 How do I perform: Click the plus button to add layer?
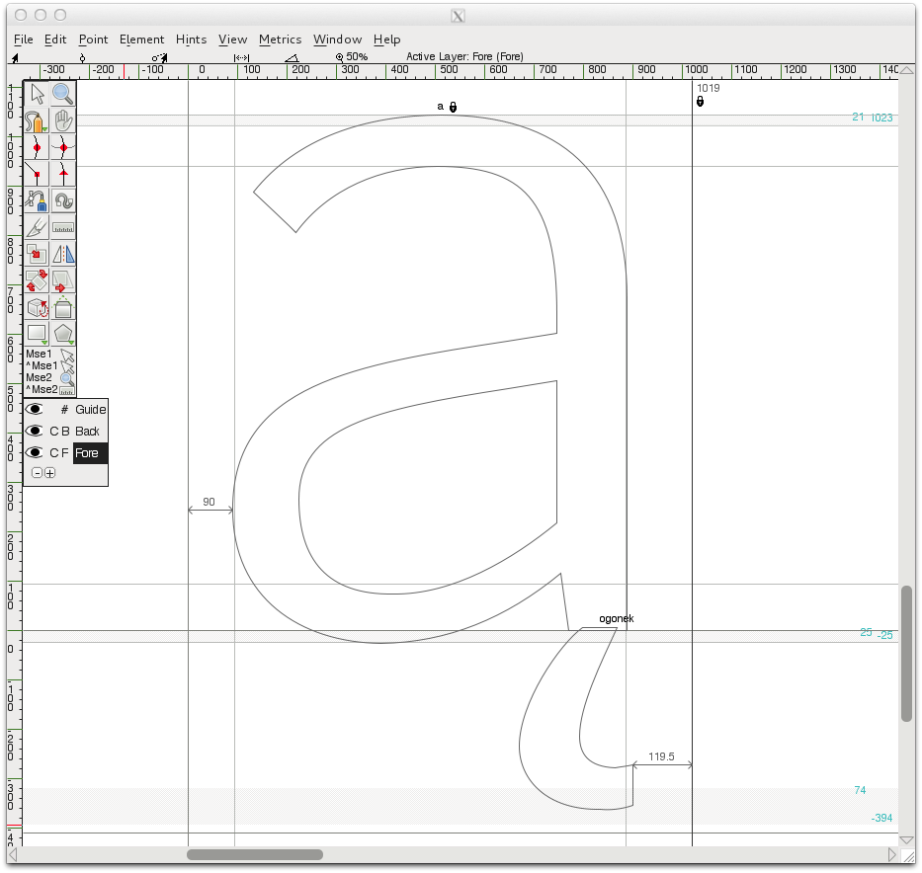50,473
